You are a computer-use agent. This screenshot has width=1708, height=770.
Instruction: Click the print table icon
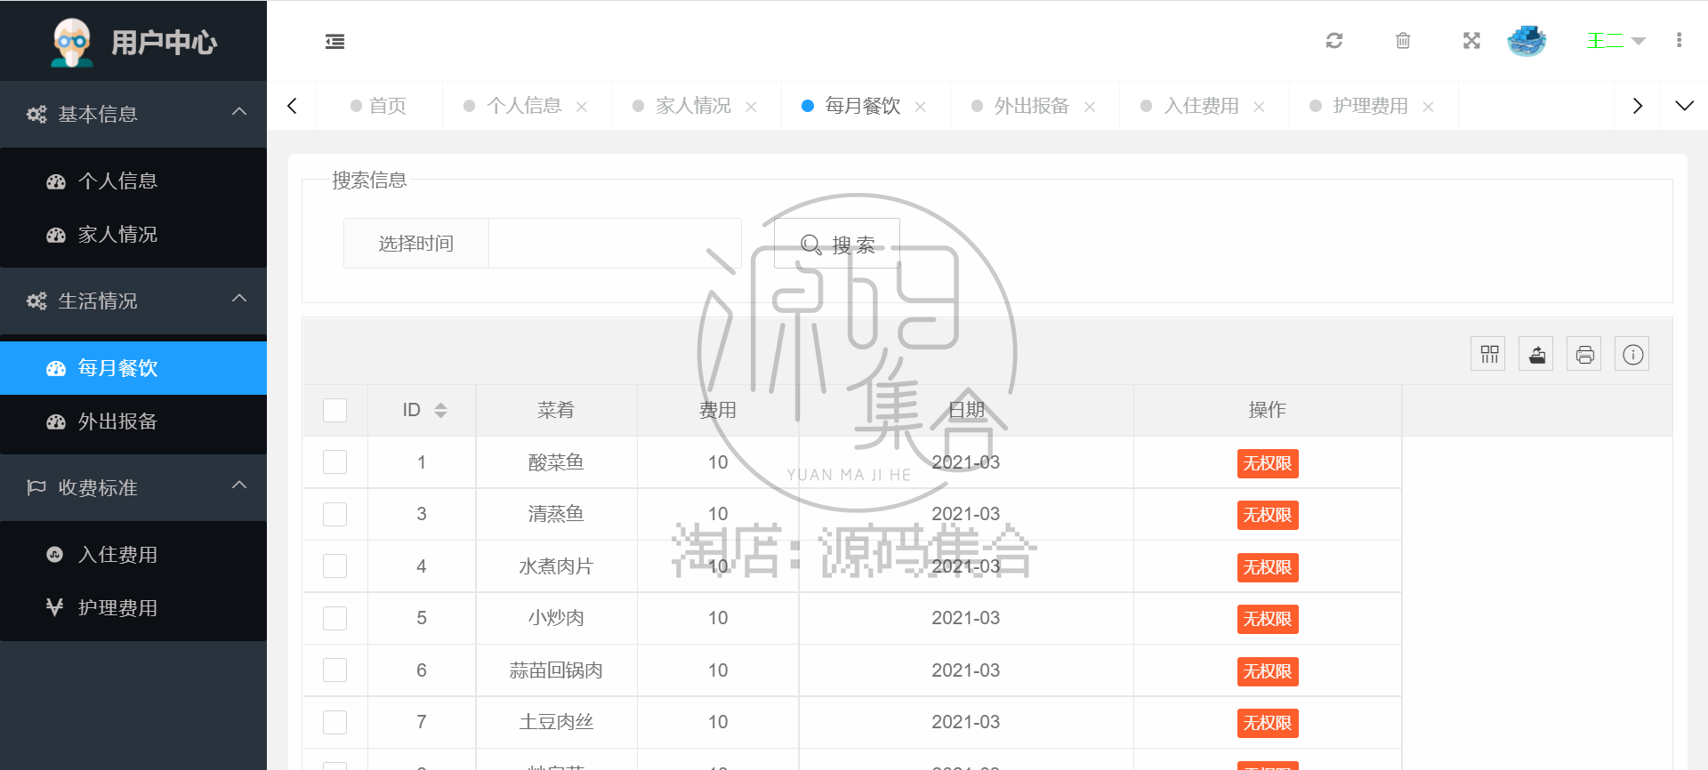pos(1584,354)
